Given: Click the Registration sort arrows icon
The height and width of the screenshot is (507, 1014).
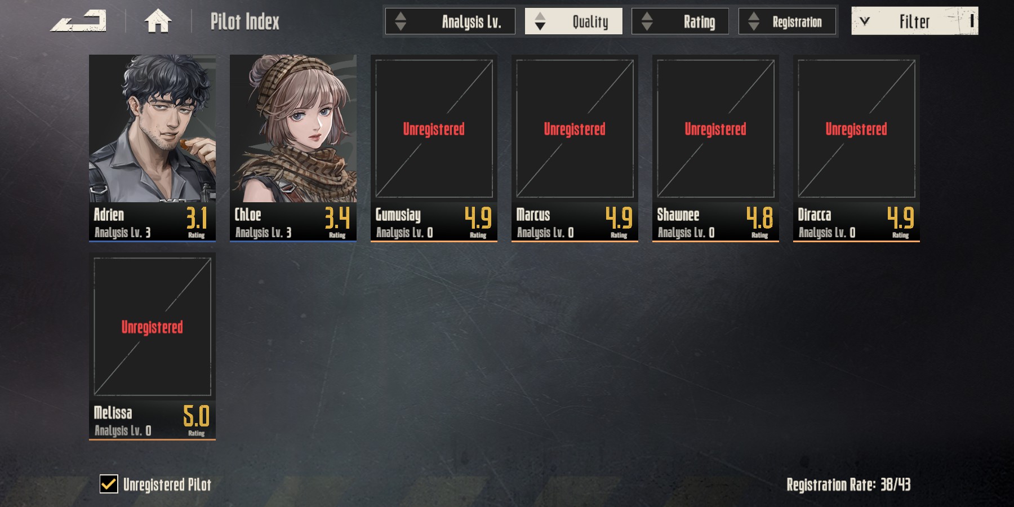Looking at the screenshot, I should (753, 21).
